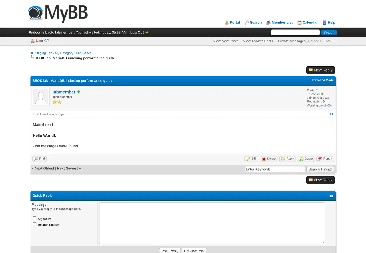The image size is (366, 253).
Task: Delete the post with Delete button
Action: 269,159
